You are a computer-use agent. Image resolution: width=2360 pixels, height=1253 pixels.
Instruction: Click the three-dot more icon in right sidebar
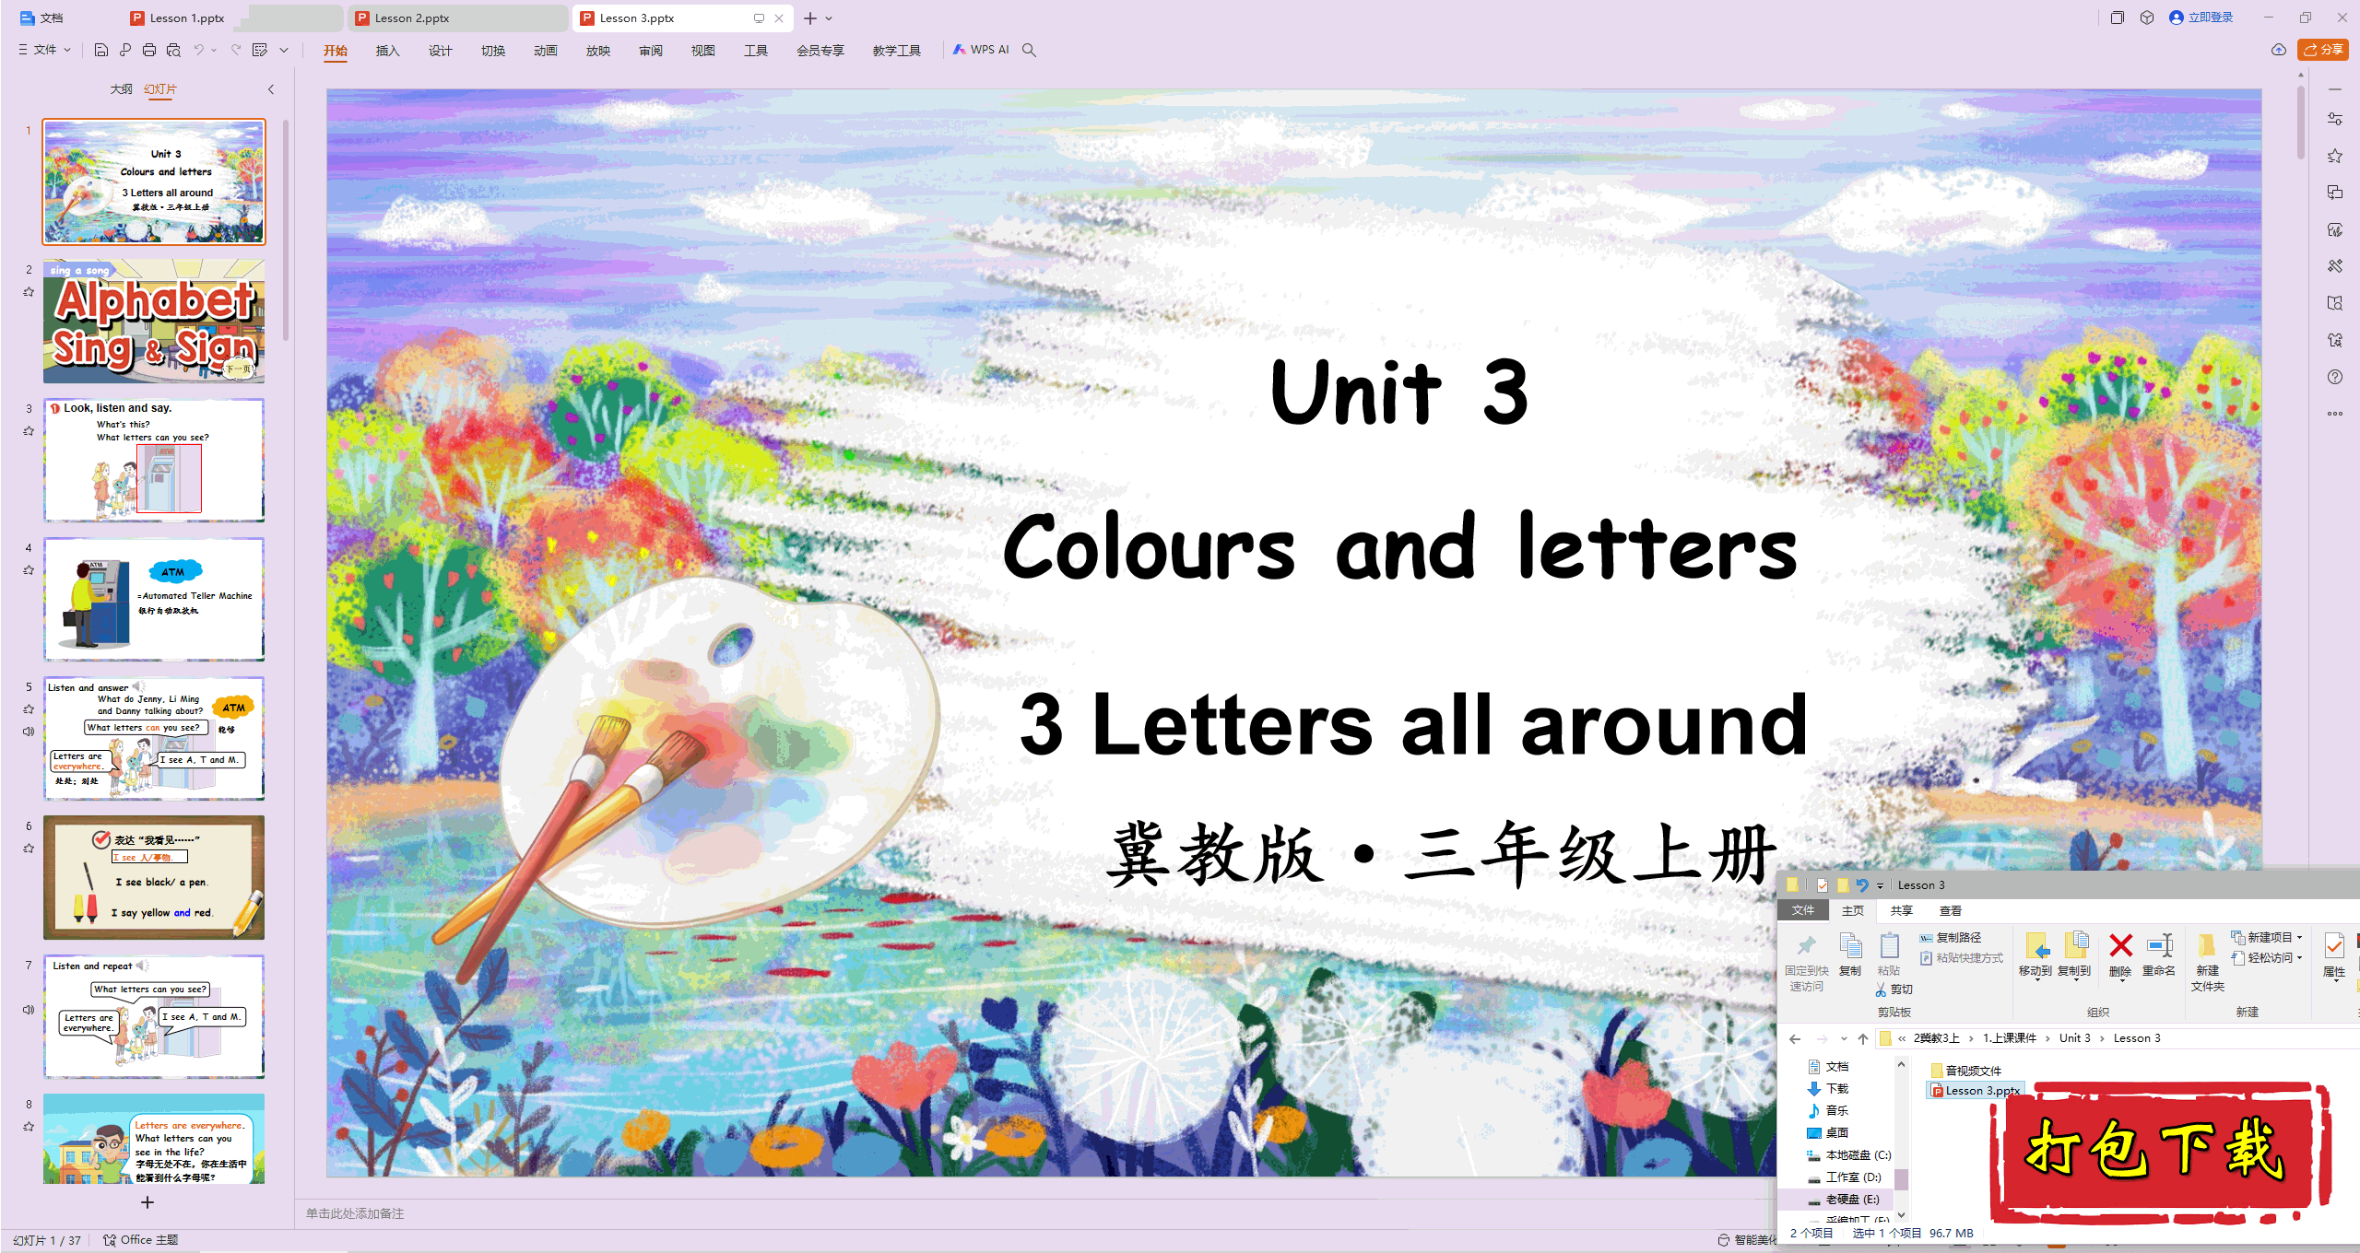2334,414
